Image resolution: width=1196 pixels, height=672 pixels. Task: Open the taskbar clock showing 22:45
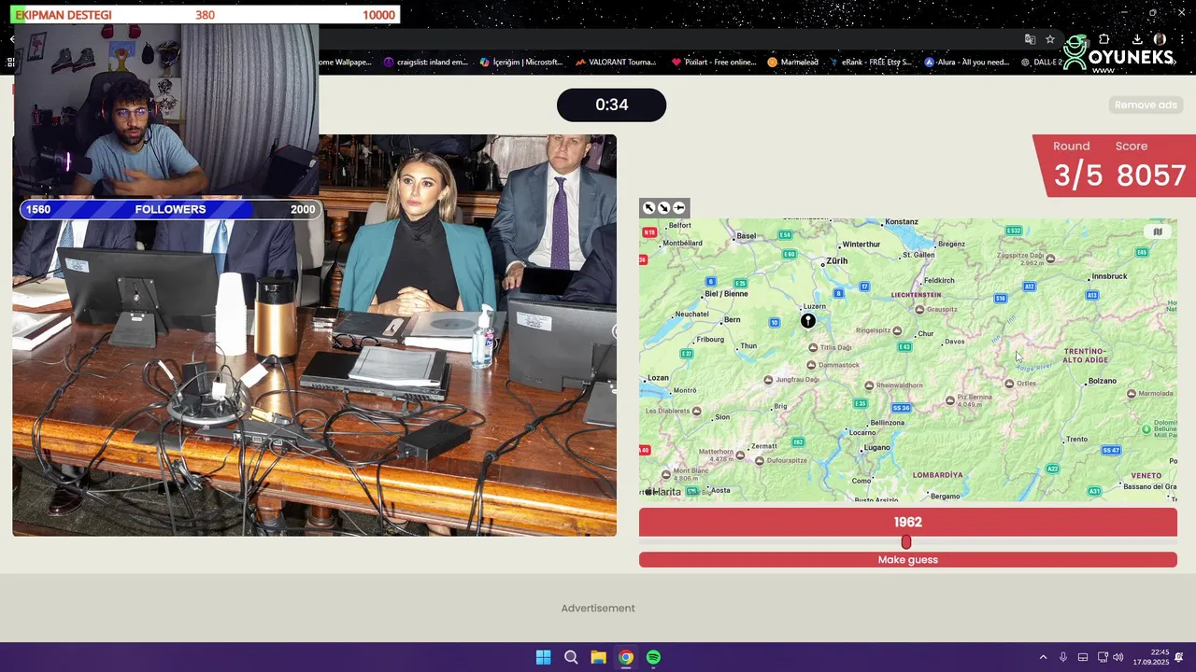pyautogui.click(x=1151, y=657)
